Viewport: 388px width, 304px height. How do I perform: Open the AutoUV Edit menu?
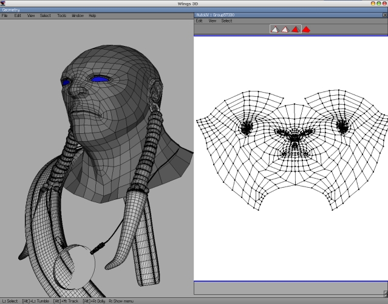(x=199, y=21)
